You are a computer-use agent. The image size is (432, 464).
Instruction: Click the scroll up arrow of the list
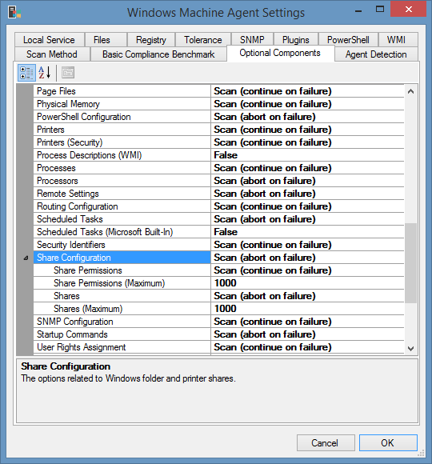click(x=410, y=91)
